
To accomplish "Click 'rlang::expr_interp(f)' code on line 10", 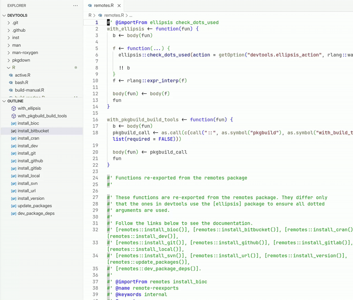I will [x=157, y=81].
